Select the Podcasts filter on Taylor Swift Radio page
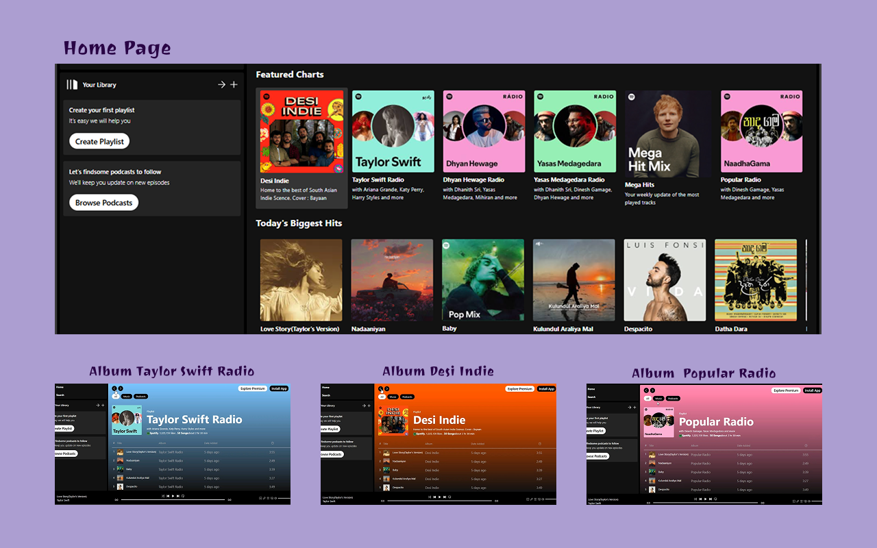 pyautogui.click(x=141, y=397)
